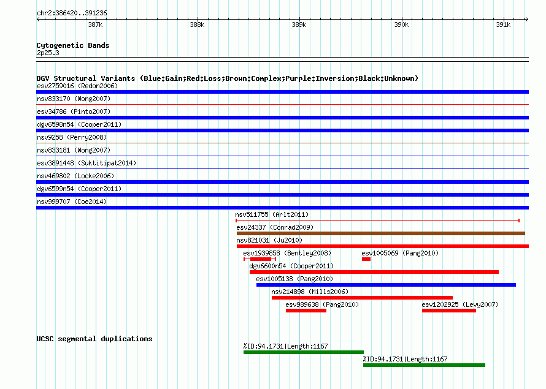Open the esv24337 (Conrad2009) text label
Image resolution: width=546 pixels, height=389 pixels.
click(275, 227)
